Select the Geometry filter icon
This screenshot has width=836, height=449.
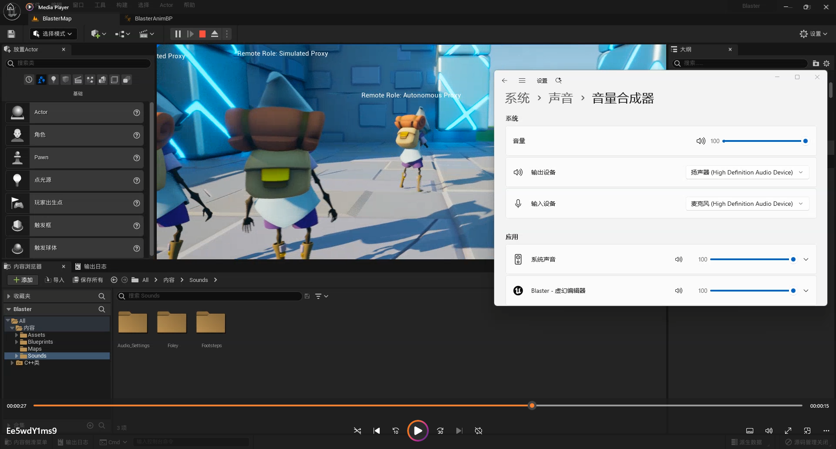click(102, 80)
